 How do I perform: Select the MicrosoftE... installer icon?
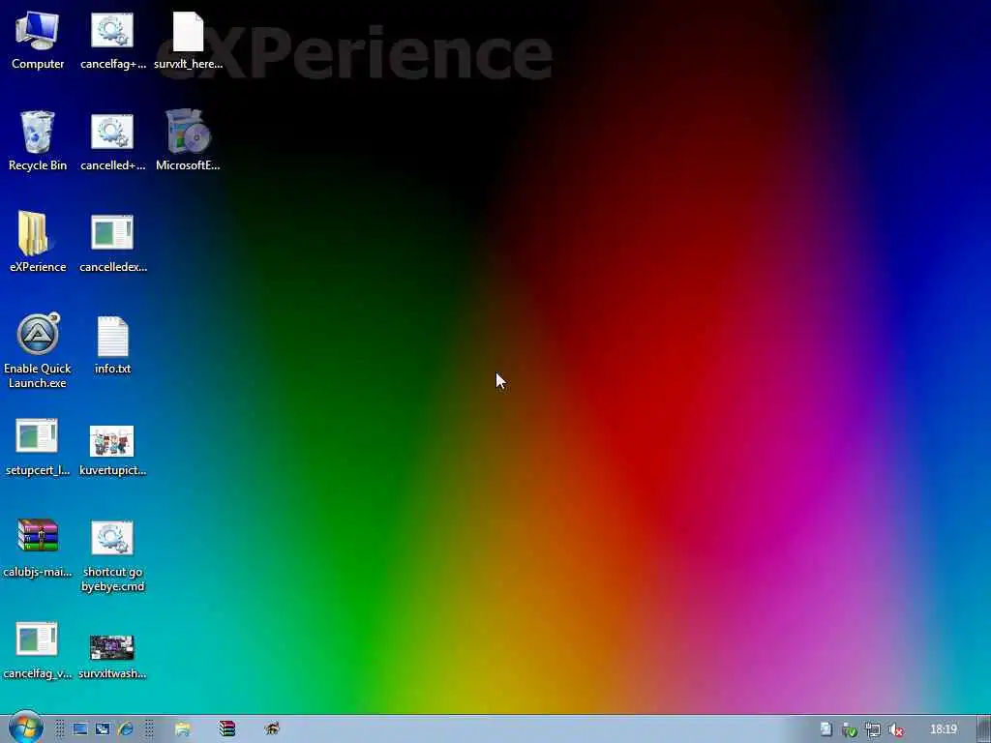click(x=188, y=140)
